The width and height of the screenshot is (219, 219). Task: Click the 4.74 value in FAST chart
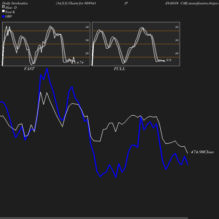[x=80, y=62]
